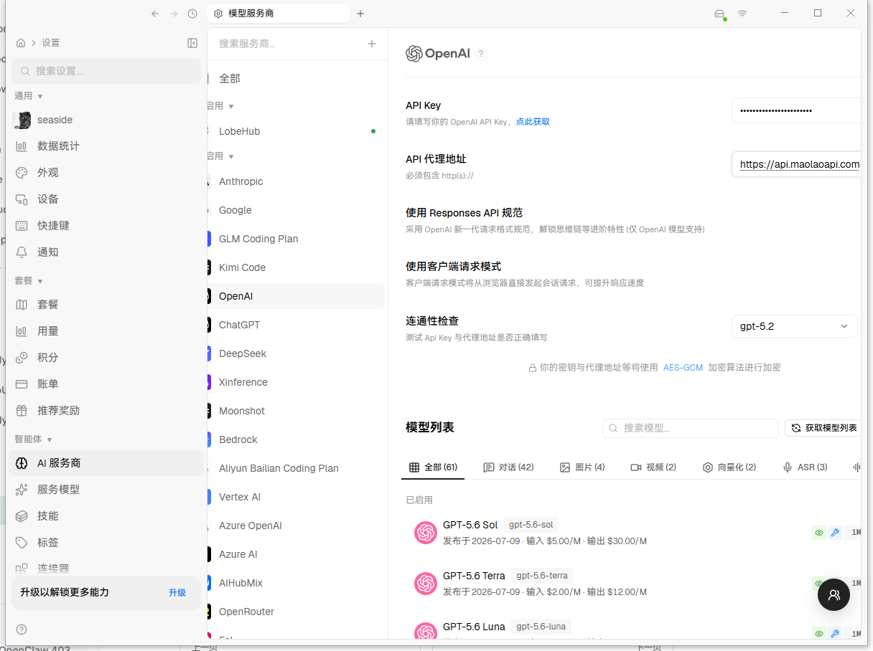Viewport: 873px width, 651px height.
Task: Open the seaside profile entry
Action: (106, 120)
